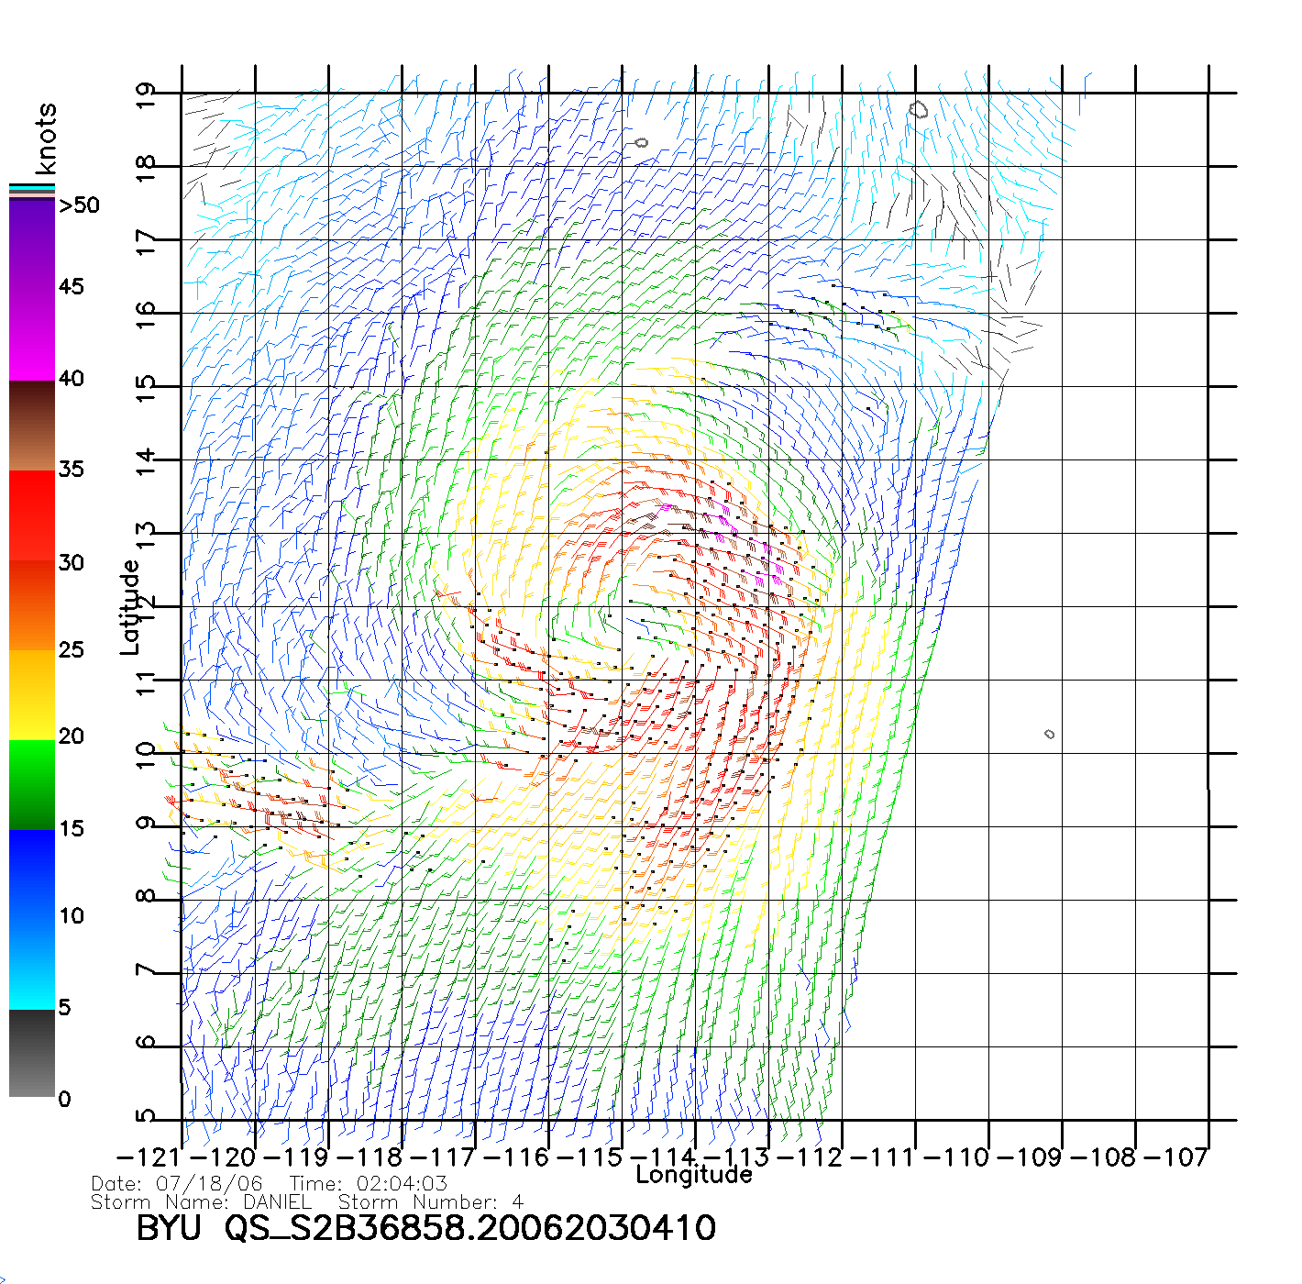
Task: Click the gray 0-5 knots legend band
Action: [x=32, y=1053]
